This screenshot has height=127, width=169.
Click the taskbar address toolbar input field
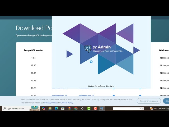(x=126, y=109)
